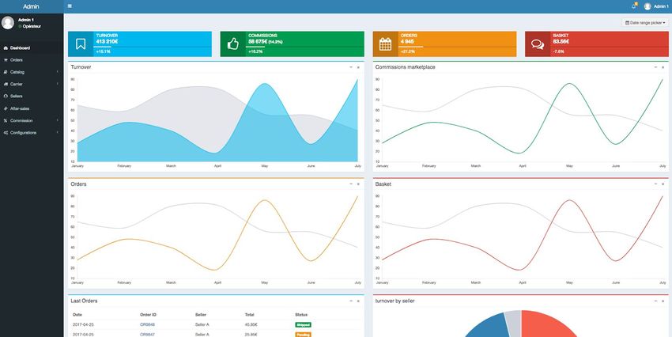672x337 pixels.
Task: Open Orders in the sidebar
Action: 32,60
